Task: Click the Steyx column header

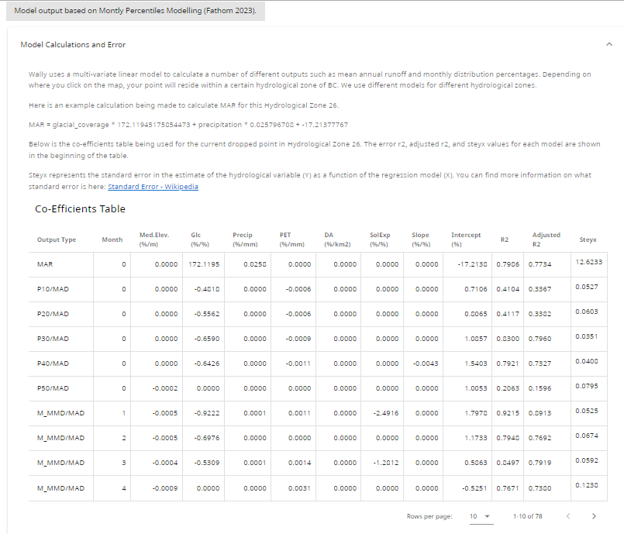Action: tap(588, 239)
